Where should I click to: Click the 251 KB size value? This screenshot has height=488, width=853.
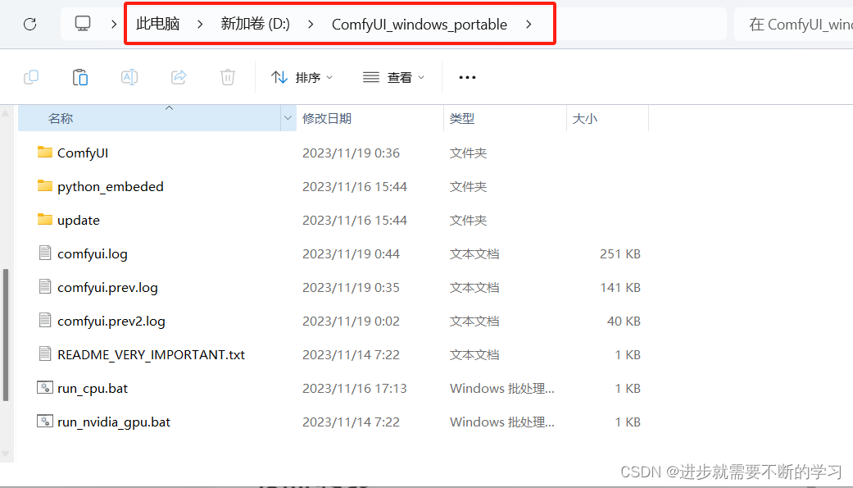click(x=620, y=253)
